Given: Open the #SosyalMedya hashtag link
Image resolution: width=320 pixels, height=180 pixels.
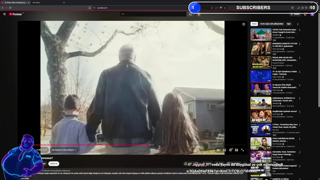Looking at the screenshot, I should (56, 171).
